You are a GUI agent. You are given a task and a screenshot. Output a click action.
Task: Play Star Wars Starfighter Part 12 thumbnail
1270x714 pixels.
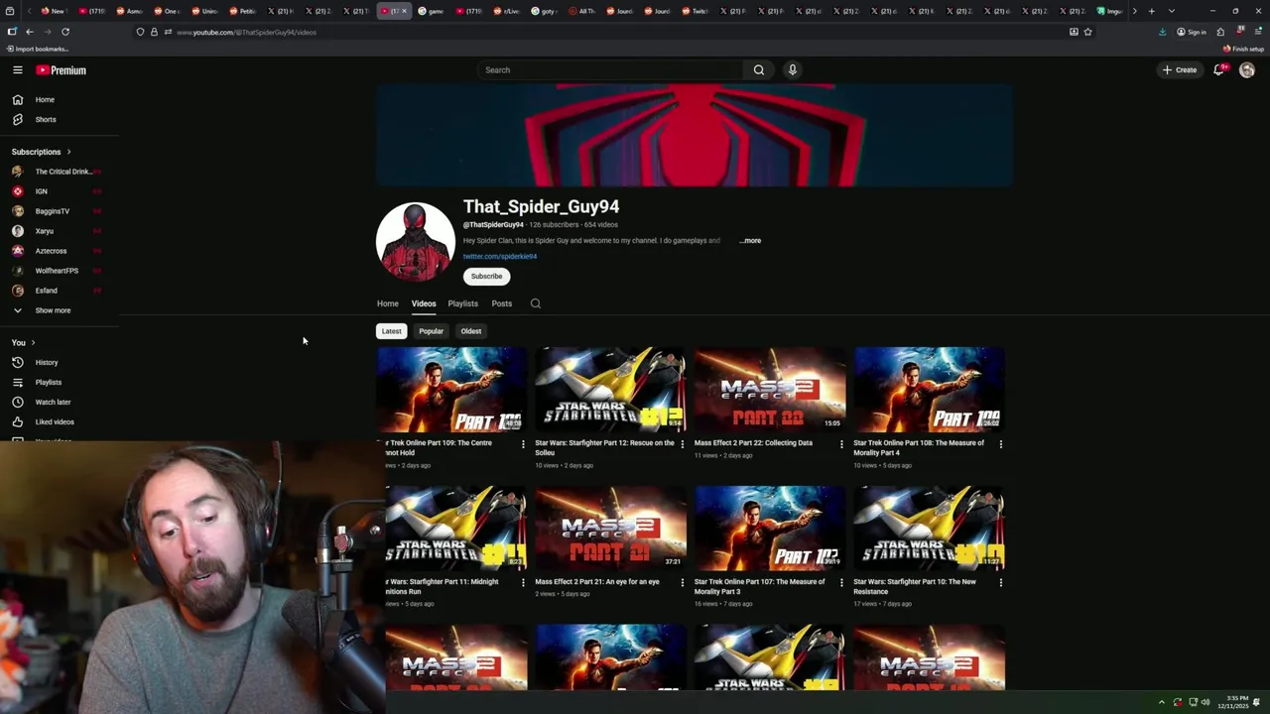click(610, 389)
